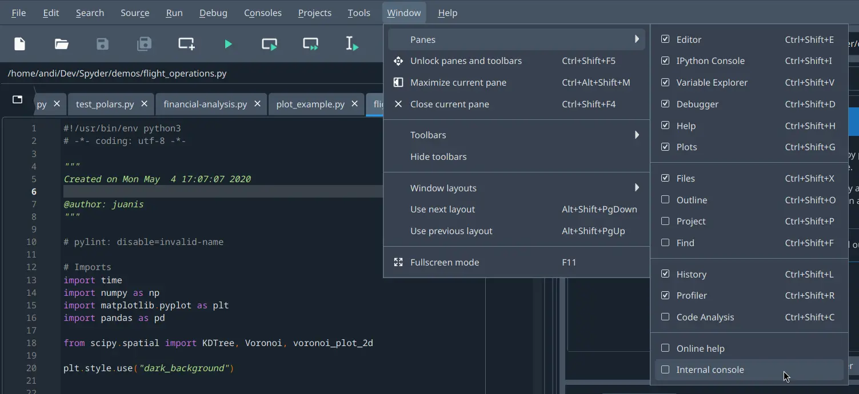Run selection or current line icon
Viewport: 859px width, 394px height.
click(352, 44)
